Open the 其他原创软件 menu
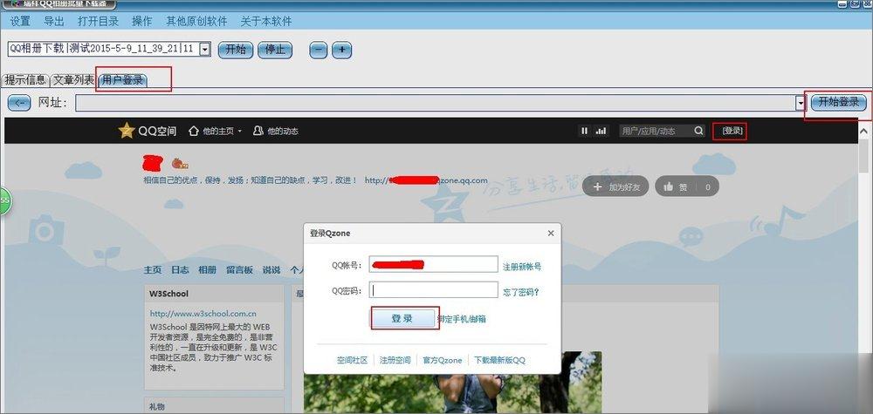The image size is (873, 414). pos(196,21)
